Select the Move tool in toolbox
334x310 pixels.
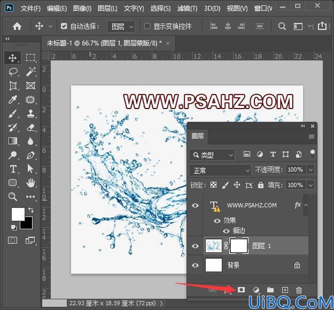pos(13,58)
